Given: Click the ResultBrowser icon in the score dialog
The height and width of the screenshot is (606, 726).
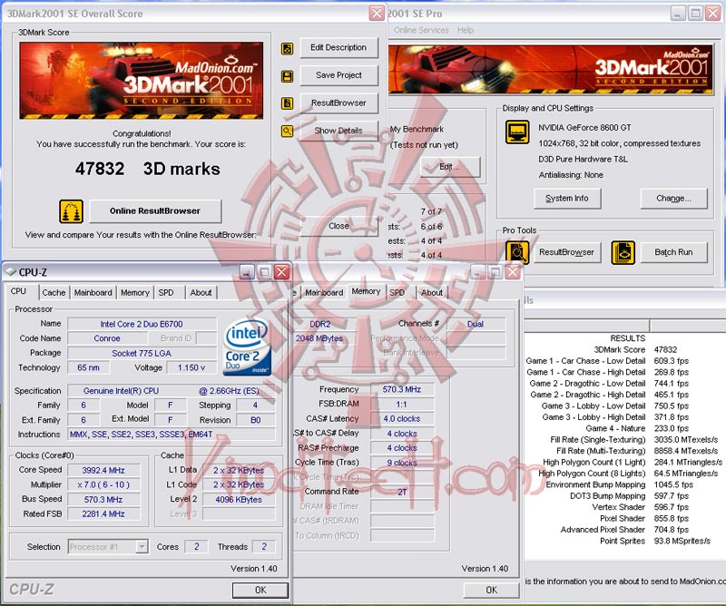Looking at the screenshot, I should click(287, 103).
